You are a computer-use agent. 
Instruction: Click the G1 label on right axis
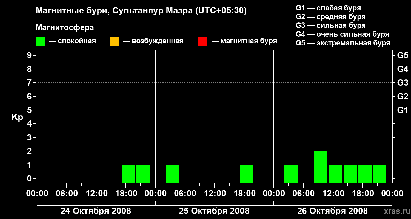[x=403, y=110]
